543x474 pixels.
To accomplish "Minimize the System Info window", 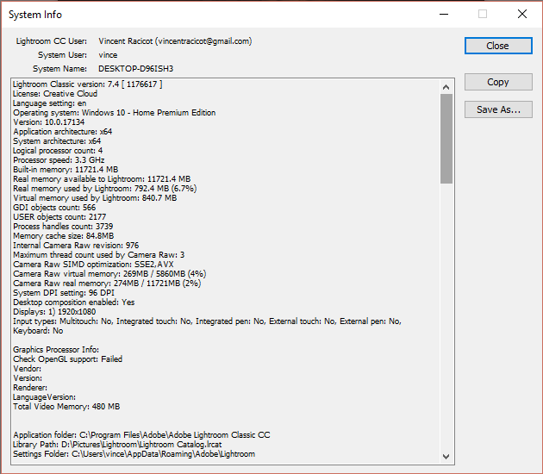I will point(444,14).
